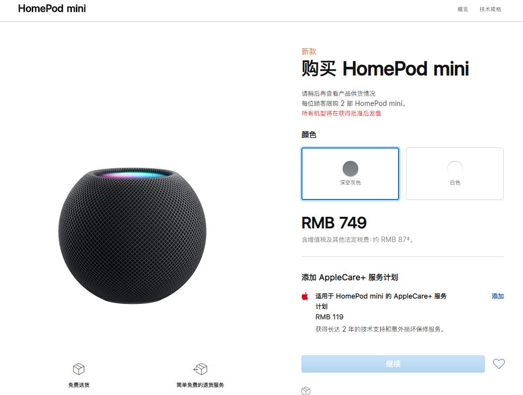Click the 免费送货 label
This screenshot has width=523, height=395.
coord(79,385)
